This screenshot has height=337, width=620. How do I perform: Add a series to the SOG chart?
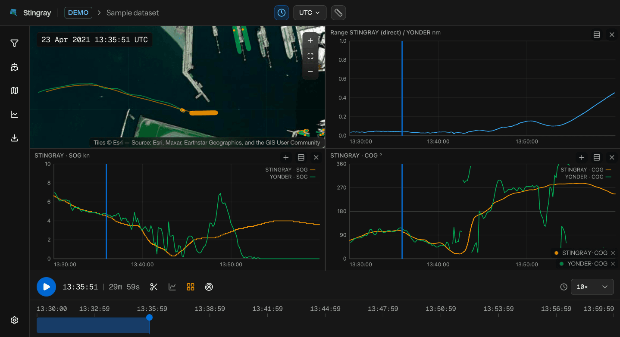click(x=286, y=157)
